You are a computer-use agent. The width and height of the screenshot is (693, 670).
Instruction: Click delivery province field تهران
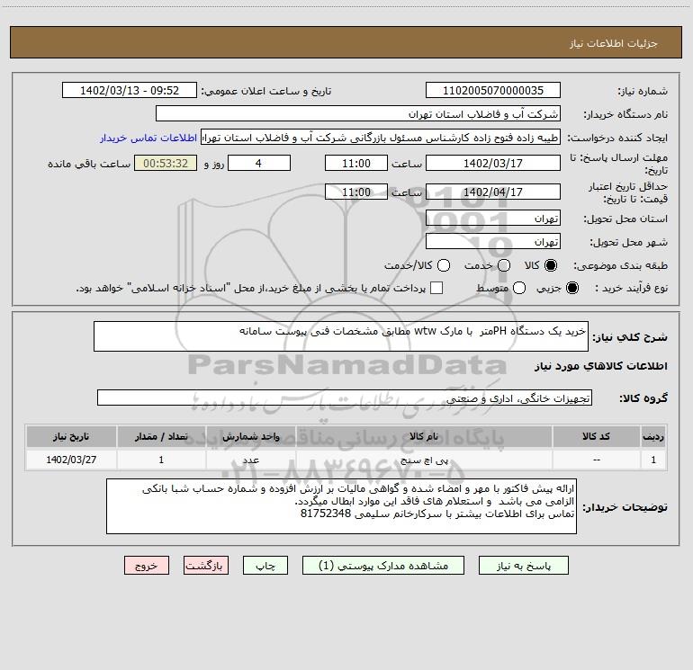click(493, 219)
